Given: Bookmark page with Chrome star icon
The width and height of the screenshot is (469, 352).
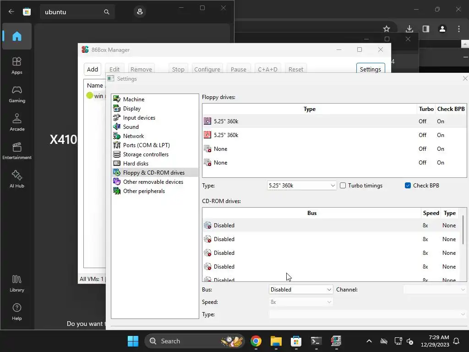Looking at the screenshot, I should coord(387,29).
